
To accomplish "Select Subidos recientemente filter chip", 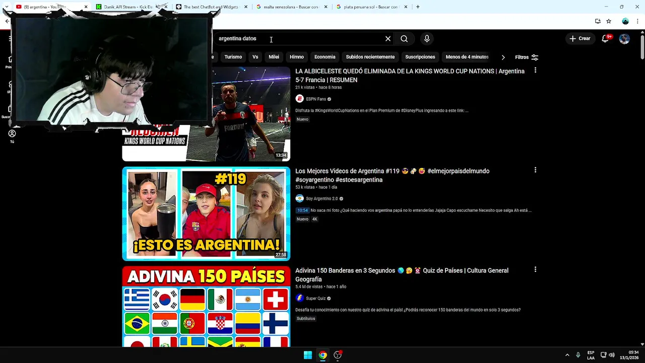I will click(370, 57).
